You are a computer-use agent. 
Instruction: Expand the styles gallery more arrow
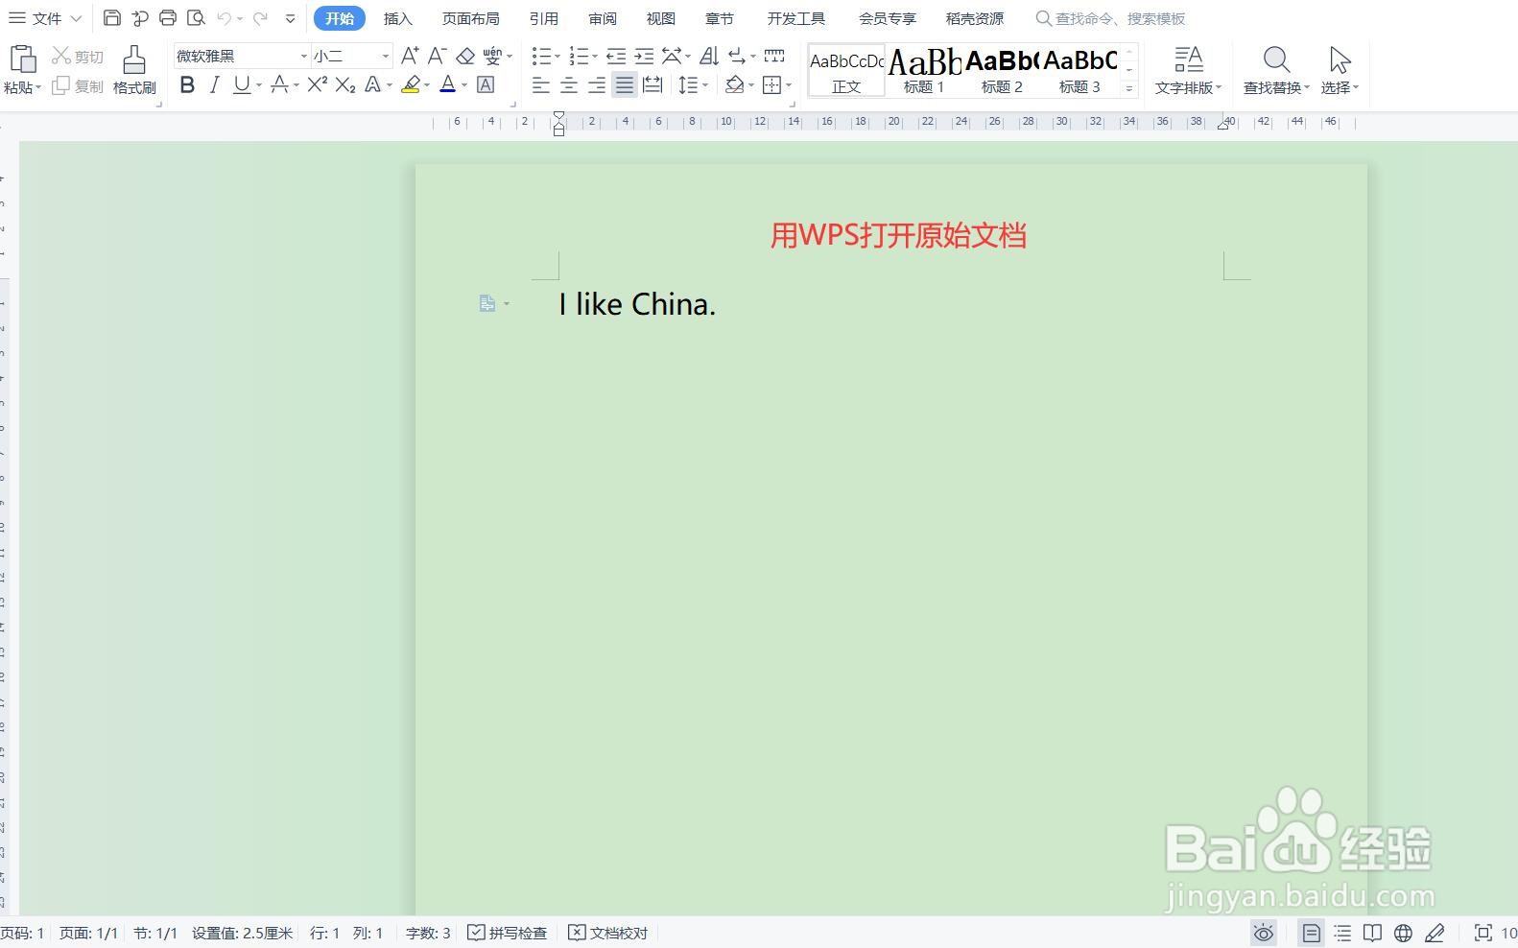1129,87
